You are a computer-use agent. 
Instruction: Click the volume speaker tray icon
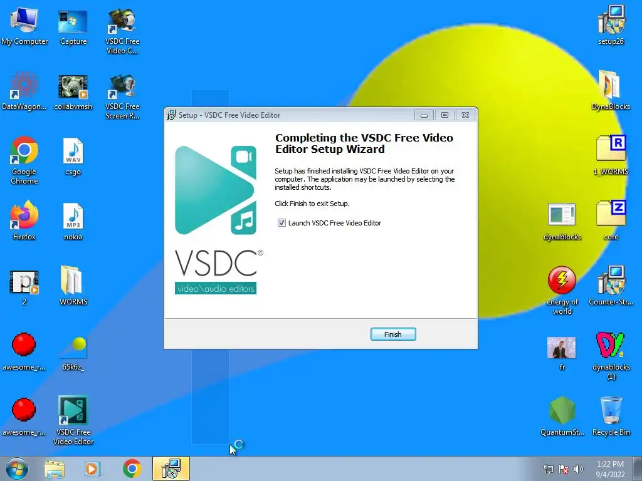(579, 469)
